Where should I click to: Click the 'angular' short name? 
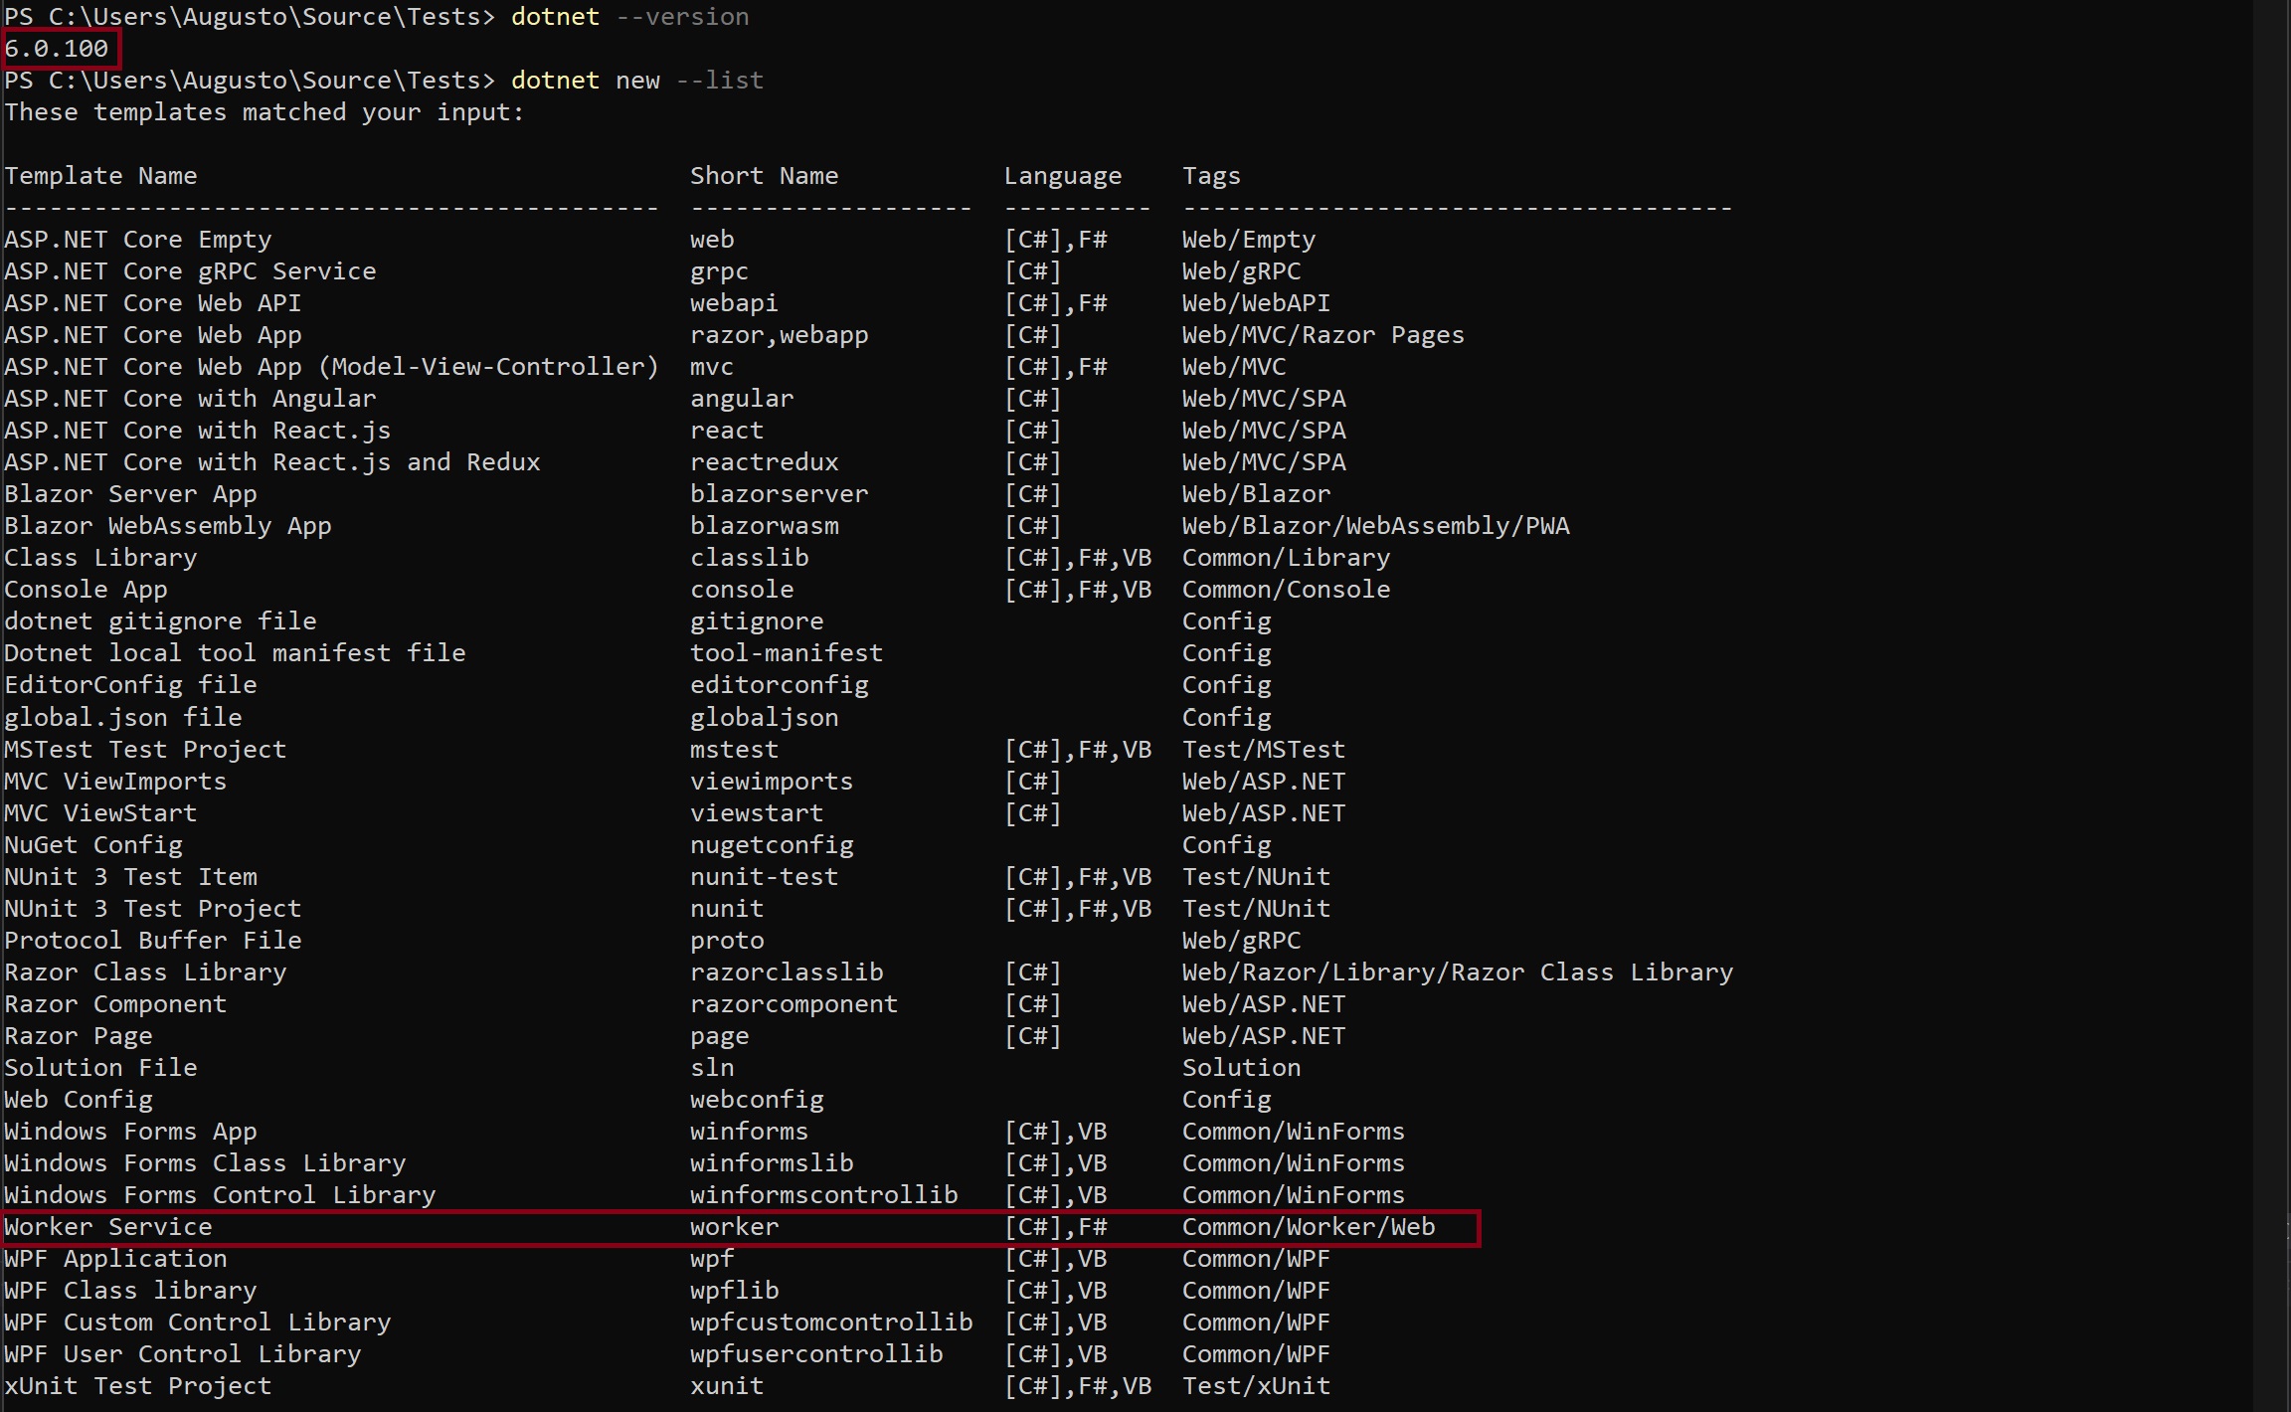tap(742, 399)
